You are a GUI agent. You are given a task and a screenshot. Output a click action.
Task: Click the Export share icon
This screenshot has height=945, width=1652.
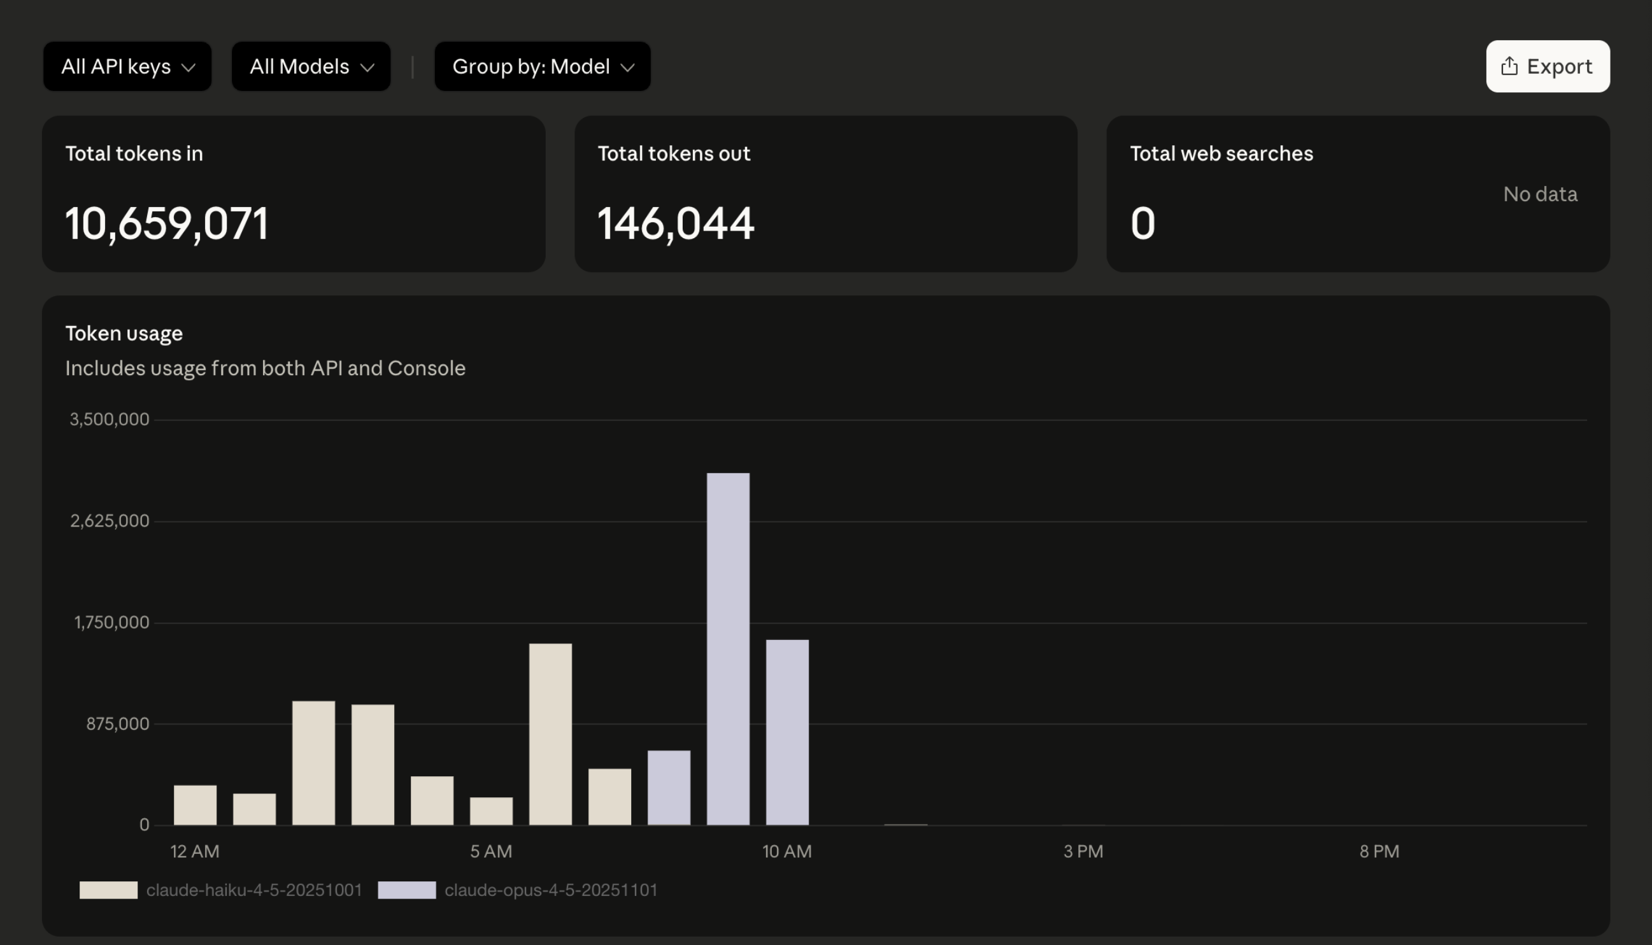click(1509, 66)
